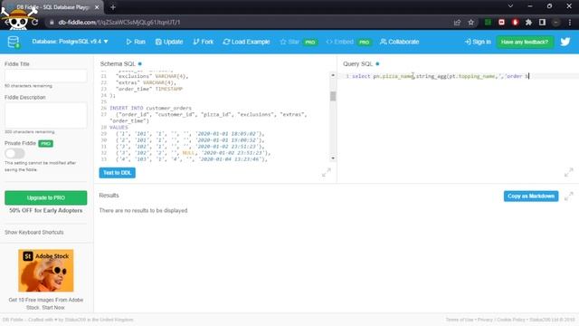Expand the Schema SQL editor
Viewport: 579px width, 326px height.
coord(327,172)
